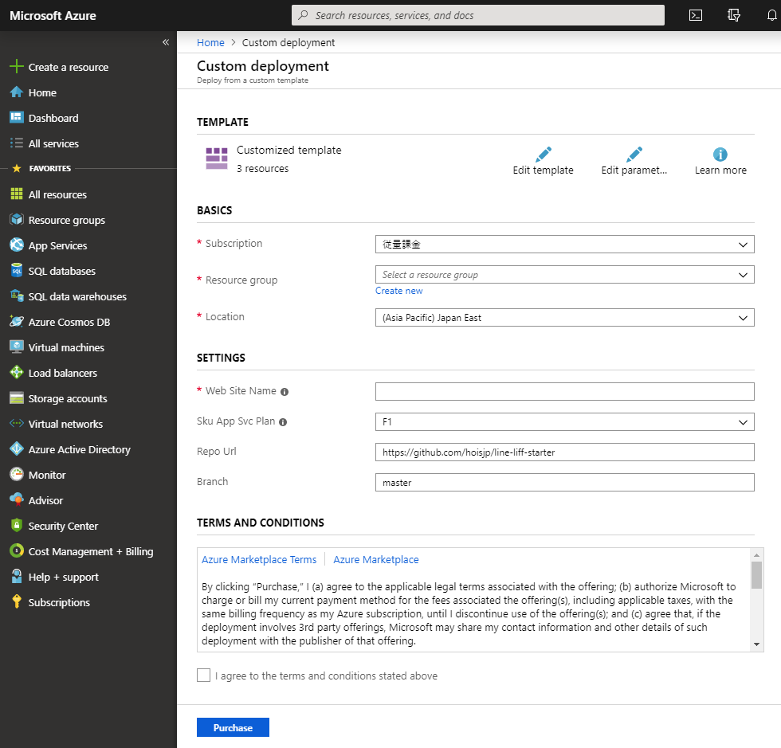Click the Home breadcrumb link
This screenshot has width=781, height=748.
(210, 43)
